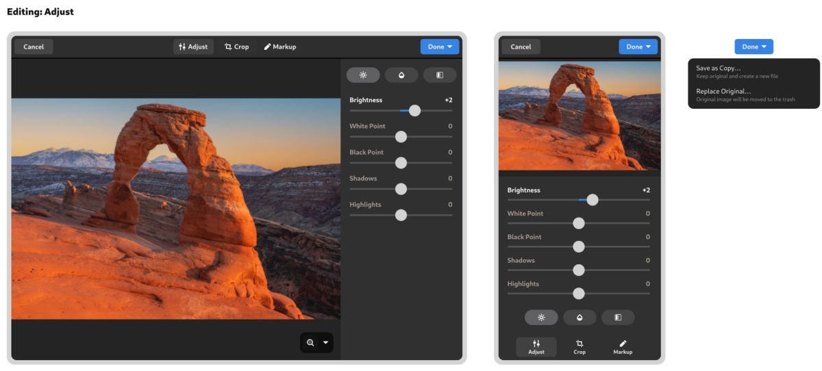Click the Brightness slider handle in mobile window
Screen dimensions: 822x371
click(x=593, y=200)
